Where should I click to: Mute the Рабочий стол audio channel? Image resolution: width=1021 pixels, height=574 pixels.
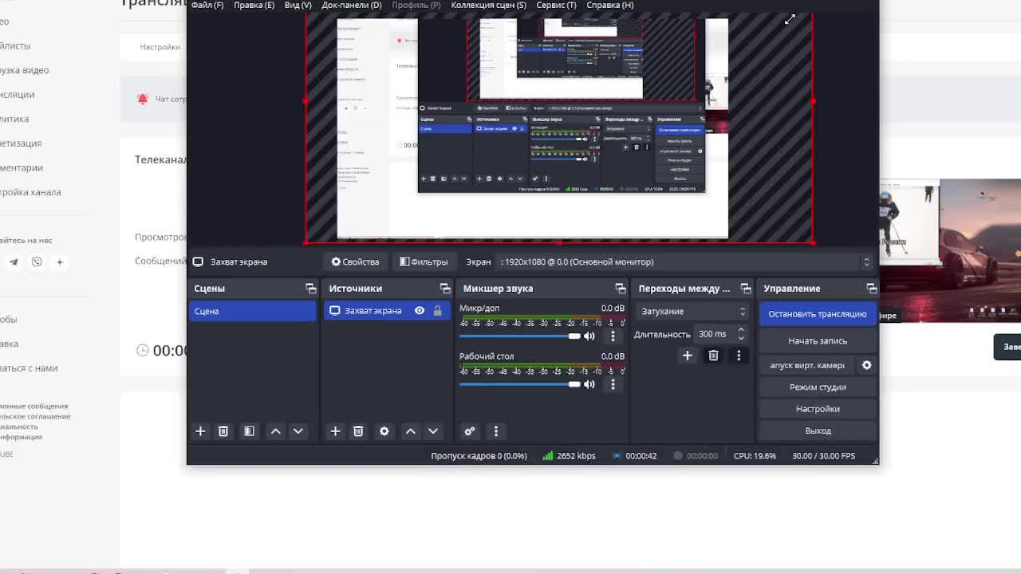[x=589, y=384]
